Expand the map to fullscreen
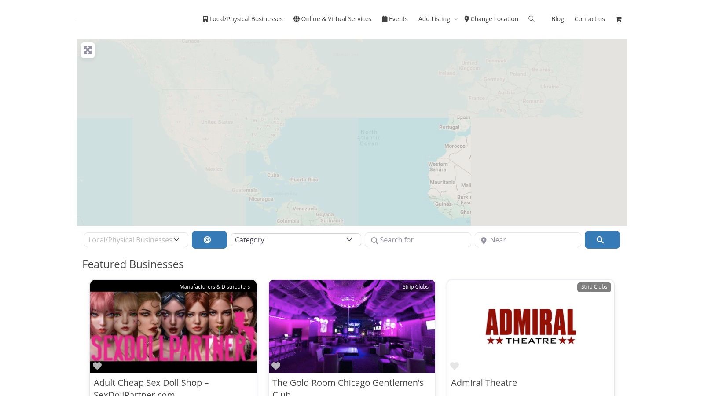Image resolution: width=704 pixels, height=396 pixels. 88,50
